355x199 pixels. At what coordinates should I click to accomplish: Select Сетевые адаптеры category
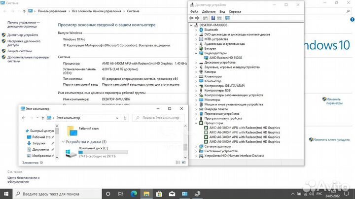tap(217, 146)
